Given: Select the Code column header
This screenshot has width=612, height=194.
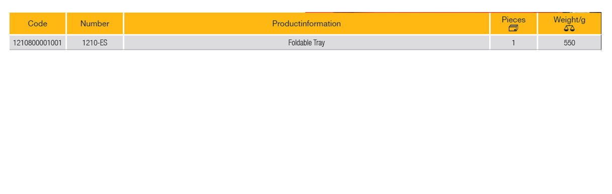Looking at the screenshot, I should tap(38, 24).
